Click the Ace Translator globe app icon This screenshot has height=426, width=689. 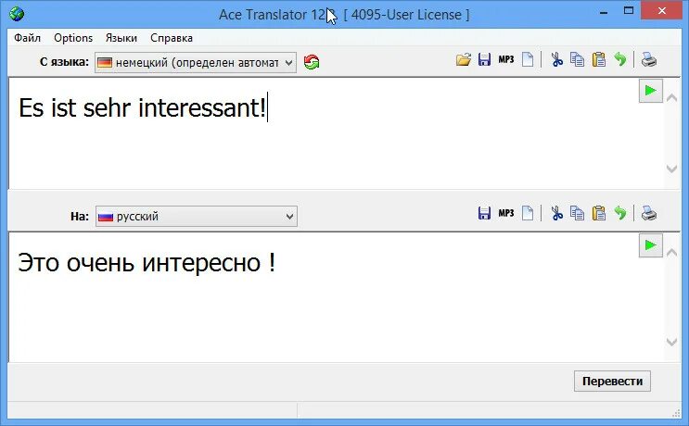pos(17,14)
